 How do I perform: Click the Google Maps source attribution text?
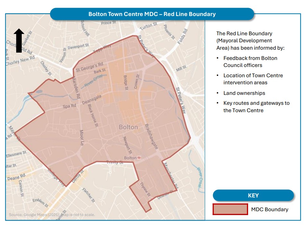click(53, 215)
